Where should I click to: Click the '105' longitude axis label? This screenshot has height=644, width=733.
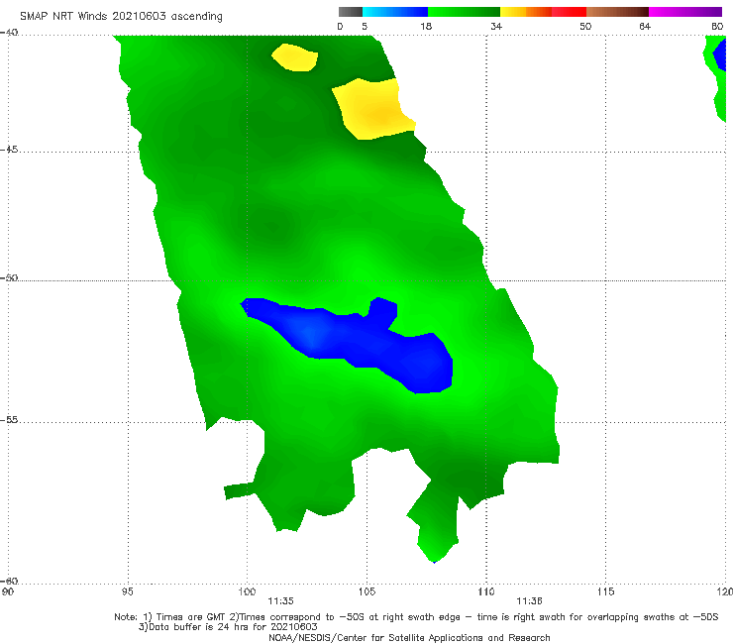[366, 591]
